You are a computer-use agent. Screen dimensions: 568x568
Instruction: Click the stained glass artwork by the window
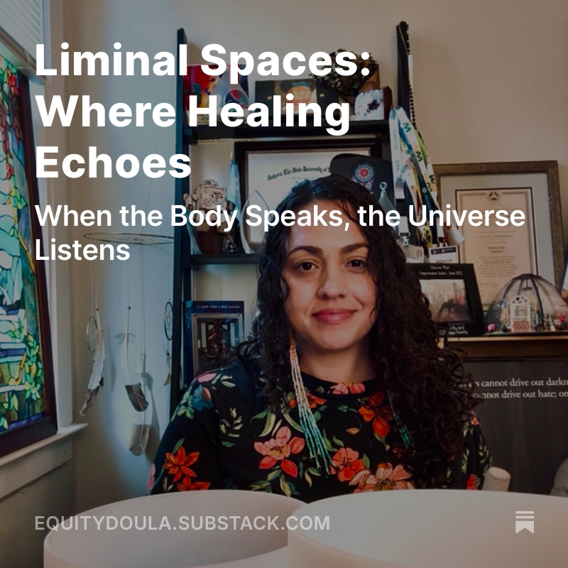pos(22,250)
